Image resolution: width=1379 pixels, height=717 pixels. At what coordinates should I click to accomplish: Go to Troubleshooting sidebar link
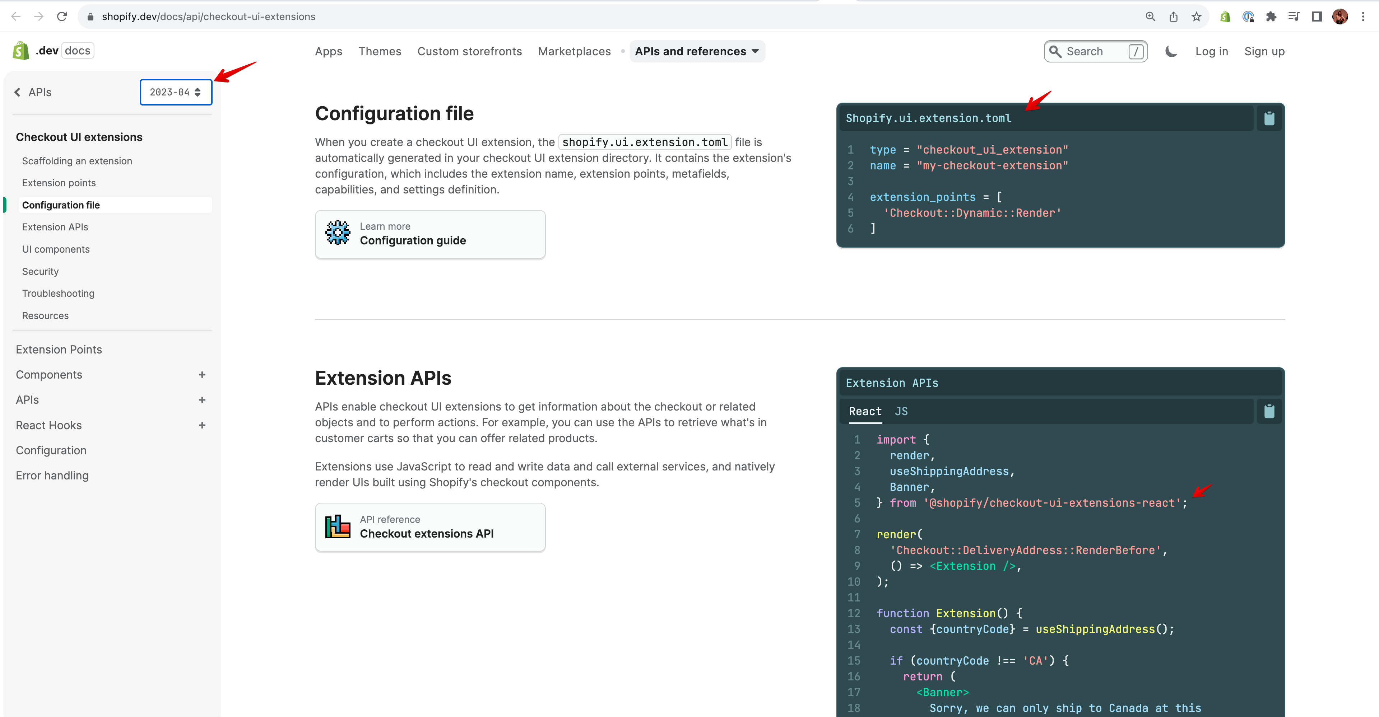pyautogui.click(x=58, y=293)
